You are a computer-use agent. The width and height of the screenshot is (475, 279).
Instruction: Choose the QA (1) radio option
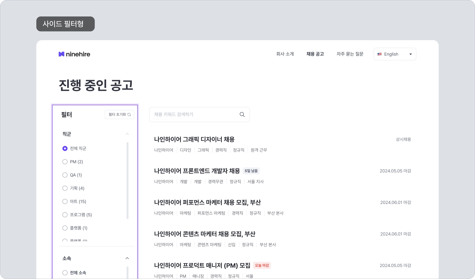[65, 175]
